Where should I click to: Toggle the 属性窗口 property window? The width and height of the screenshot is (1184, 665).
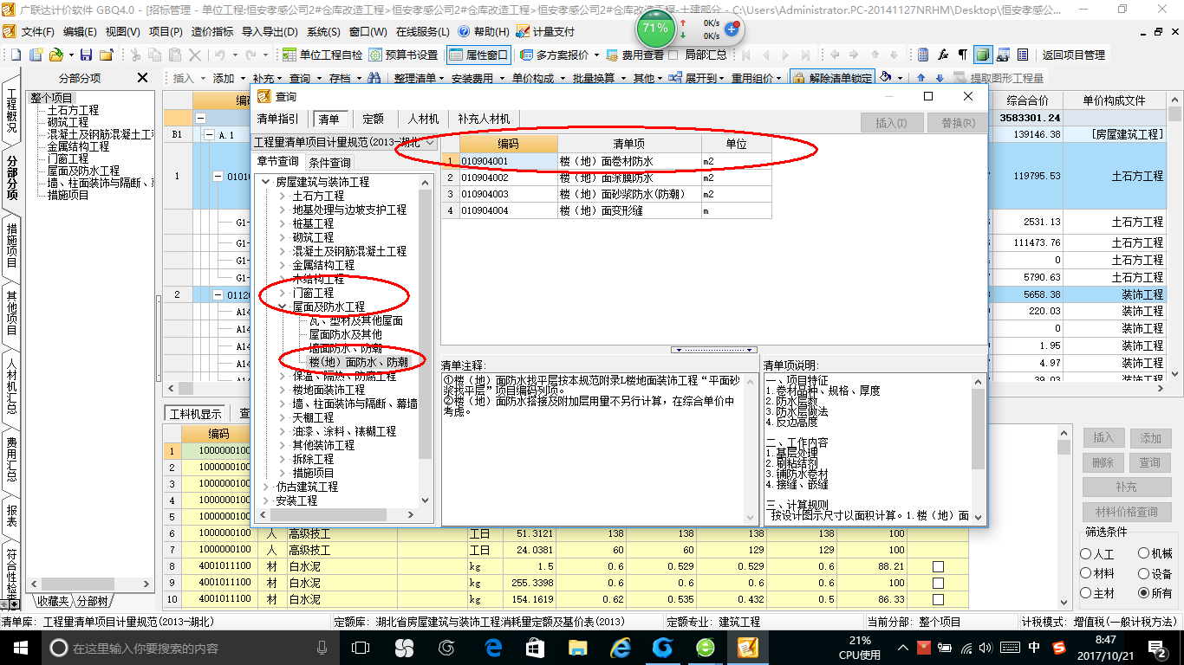coord(478,55)
